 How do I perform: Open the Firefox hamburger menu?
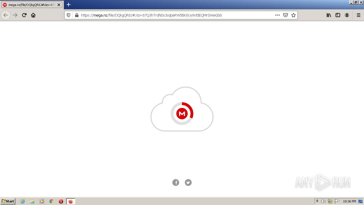coord(359,15)
